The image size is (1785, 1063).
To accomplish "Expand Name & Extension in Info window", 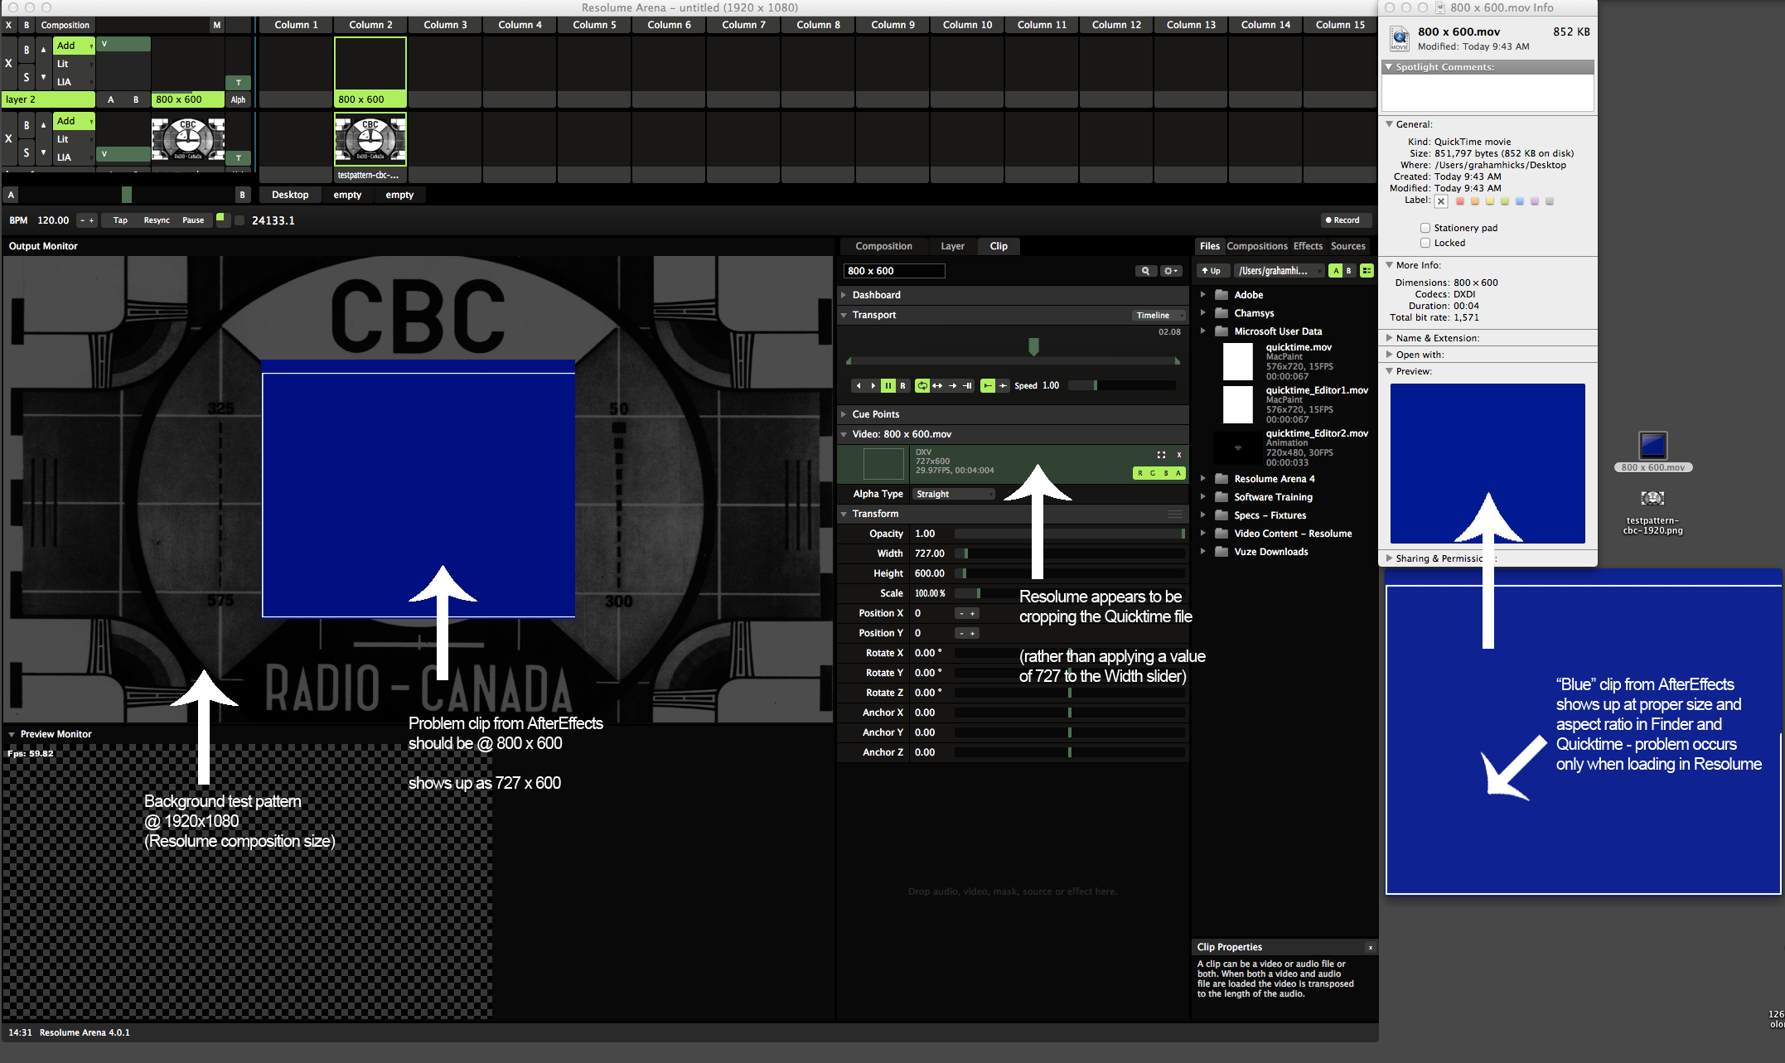I will pyautogui.click(x=1390, y=338).
